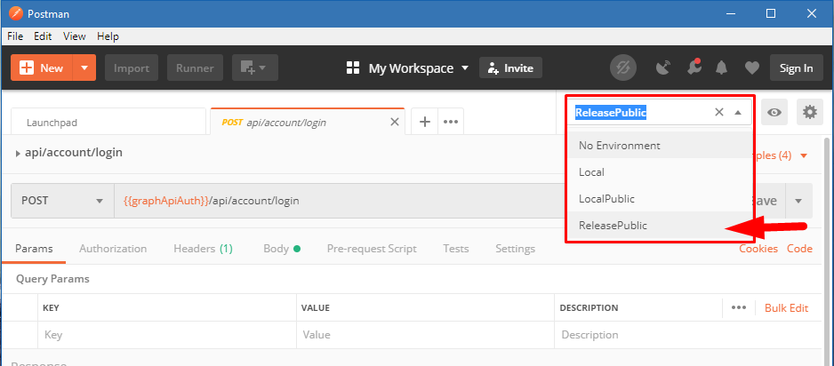
Task: Choose ReleasePublic in the dropdown list
Action: point(660,226)
